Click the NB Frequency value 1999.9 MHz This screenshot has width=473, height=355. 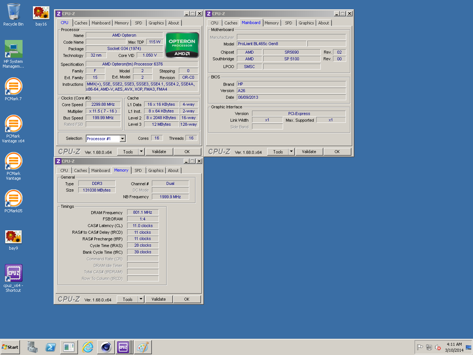click(x=170, y=197)
